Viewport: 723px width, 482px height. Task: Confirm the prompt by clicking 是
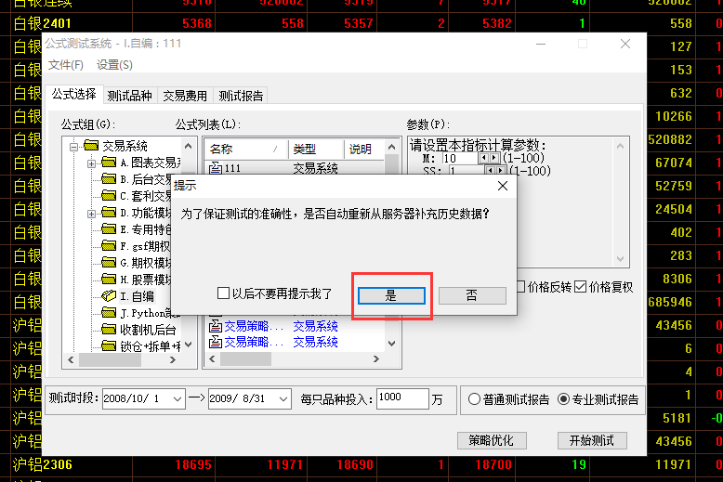[x=391, y=295]
